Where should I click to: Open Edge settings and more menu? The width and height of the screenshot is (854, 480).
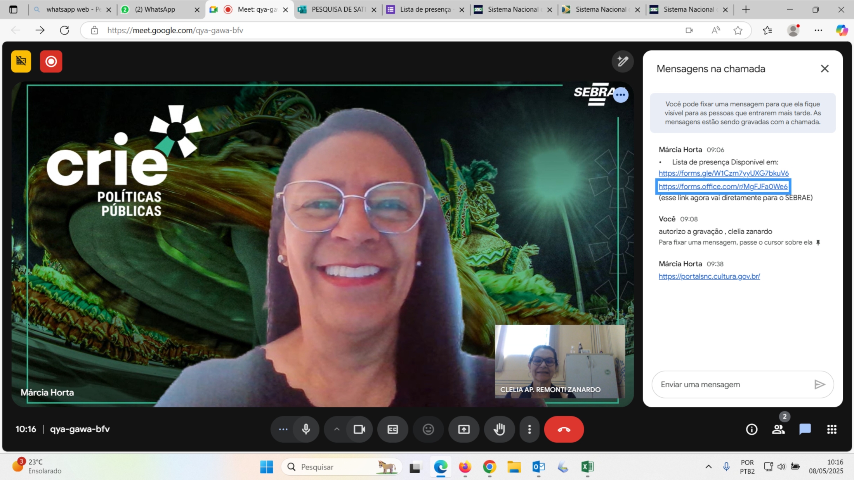point(818,30)
